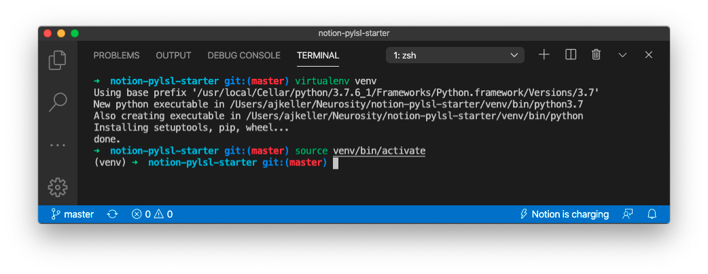Switch to the DEBUG CONSOLE tab

point(244,56)
